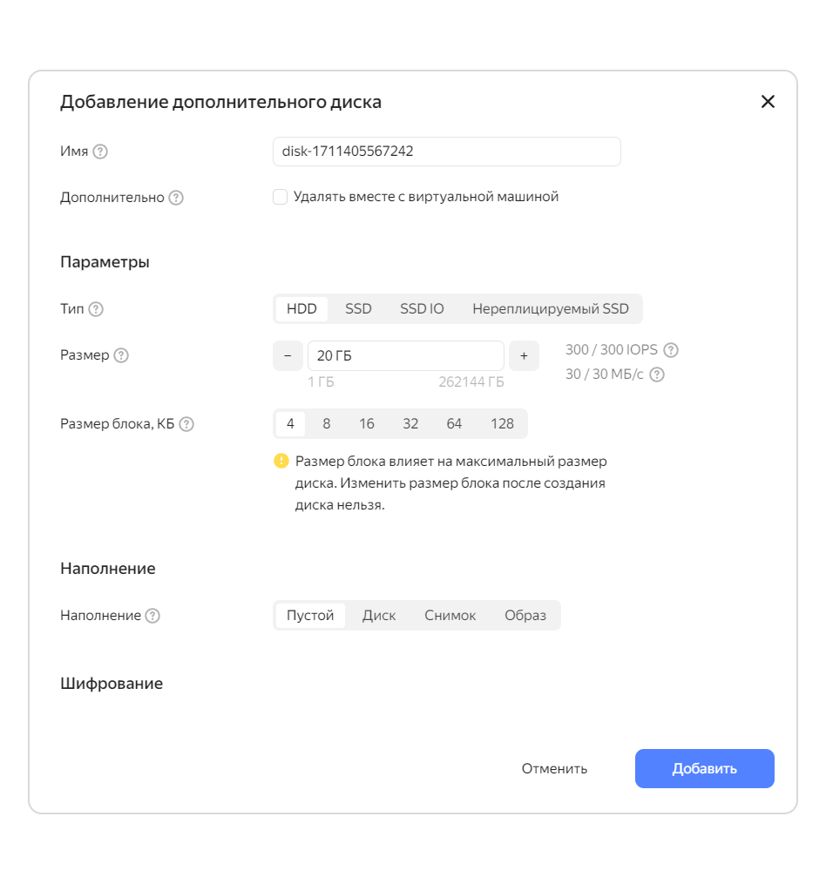Choose Нереплицируемый SSD disk type
This screenshot has height=884, width=826.
551,309
